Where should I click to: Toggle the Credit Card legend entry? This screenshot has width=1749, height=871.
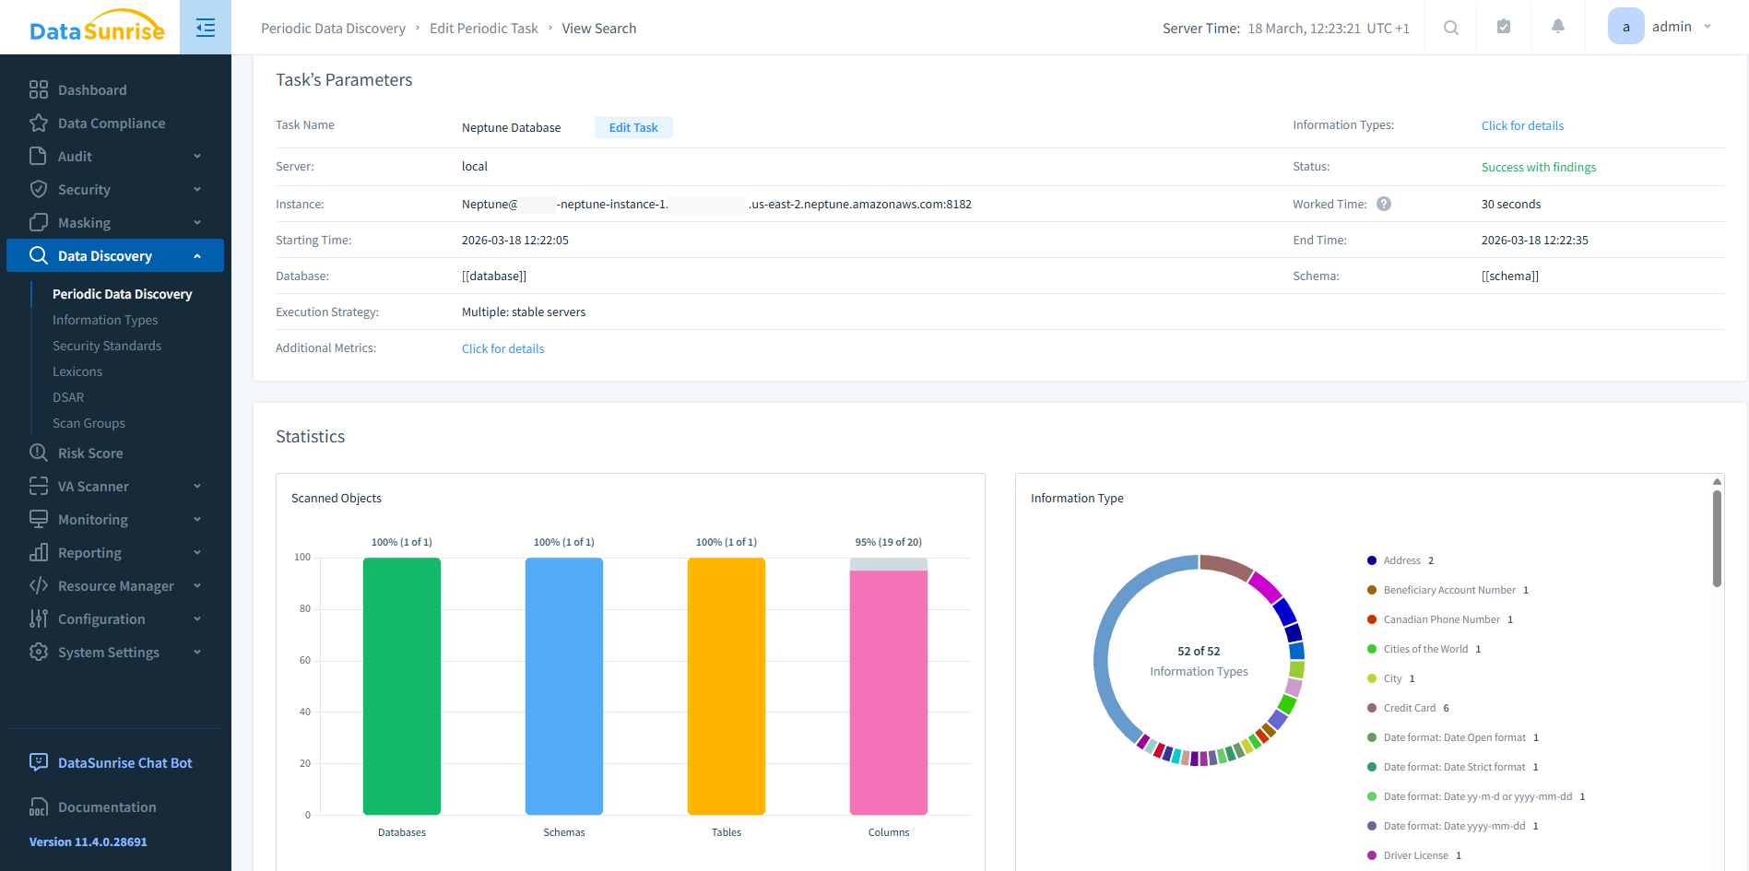[1408, 707]
